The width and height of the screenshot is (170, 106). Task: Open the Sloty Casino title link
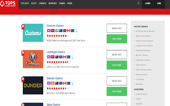[53, 105]
